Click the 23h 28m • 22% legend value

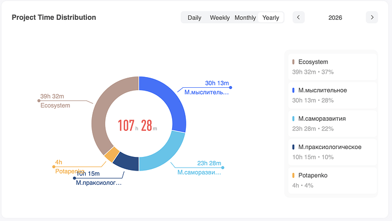313,129
